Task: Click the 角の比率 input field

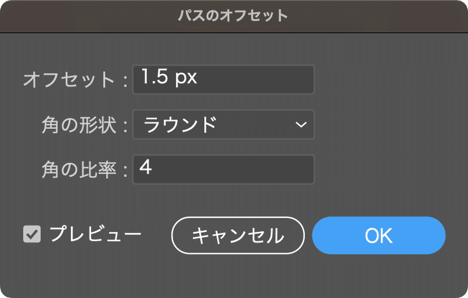Action: click(223, 169)
